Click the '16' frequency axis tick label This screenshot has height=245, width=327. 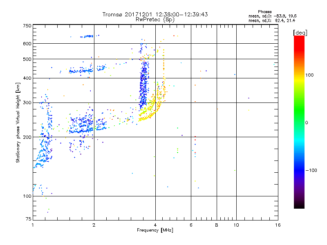[x=278, y=225]
